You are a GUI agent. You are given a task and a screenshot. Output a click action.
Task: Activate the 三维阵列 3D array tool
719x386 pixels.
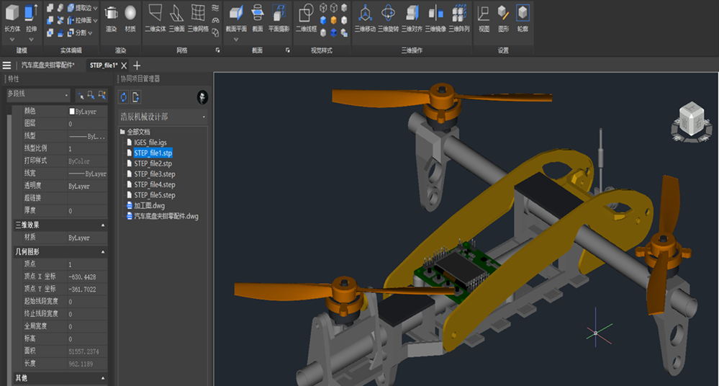[x=459, y=17]
